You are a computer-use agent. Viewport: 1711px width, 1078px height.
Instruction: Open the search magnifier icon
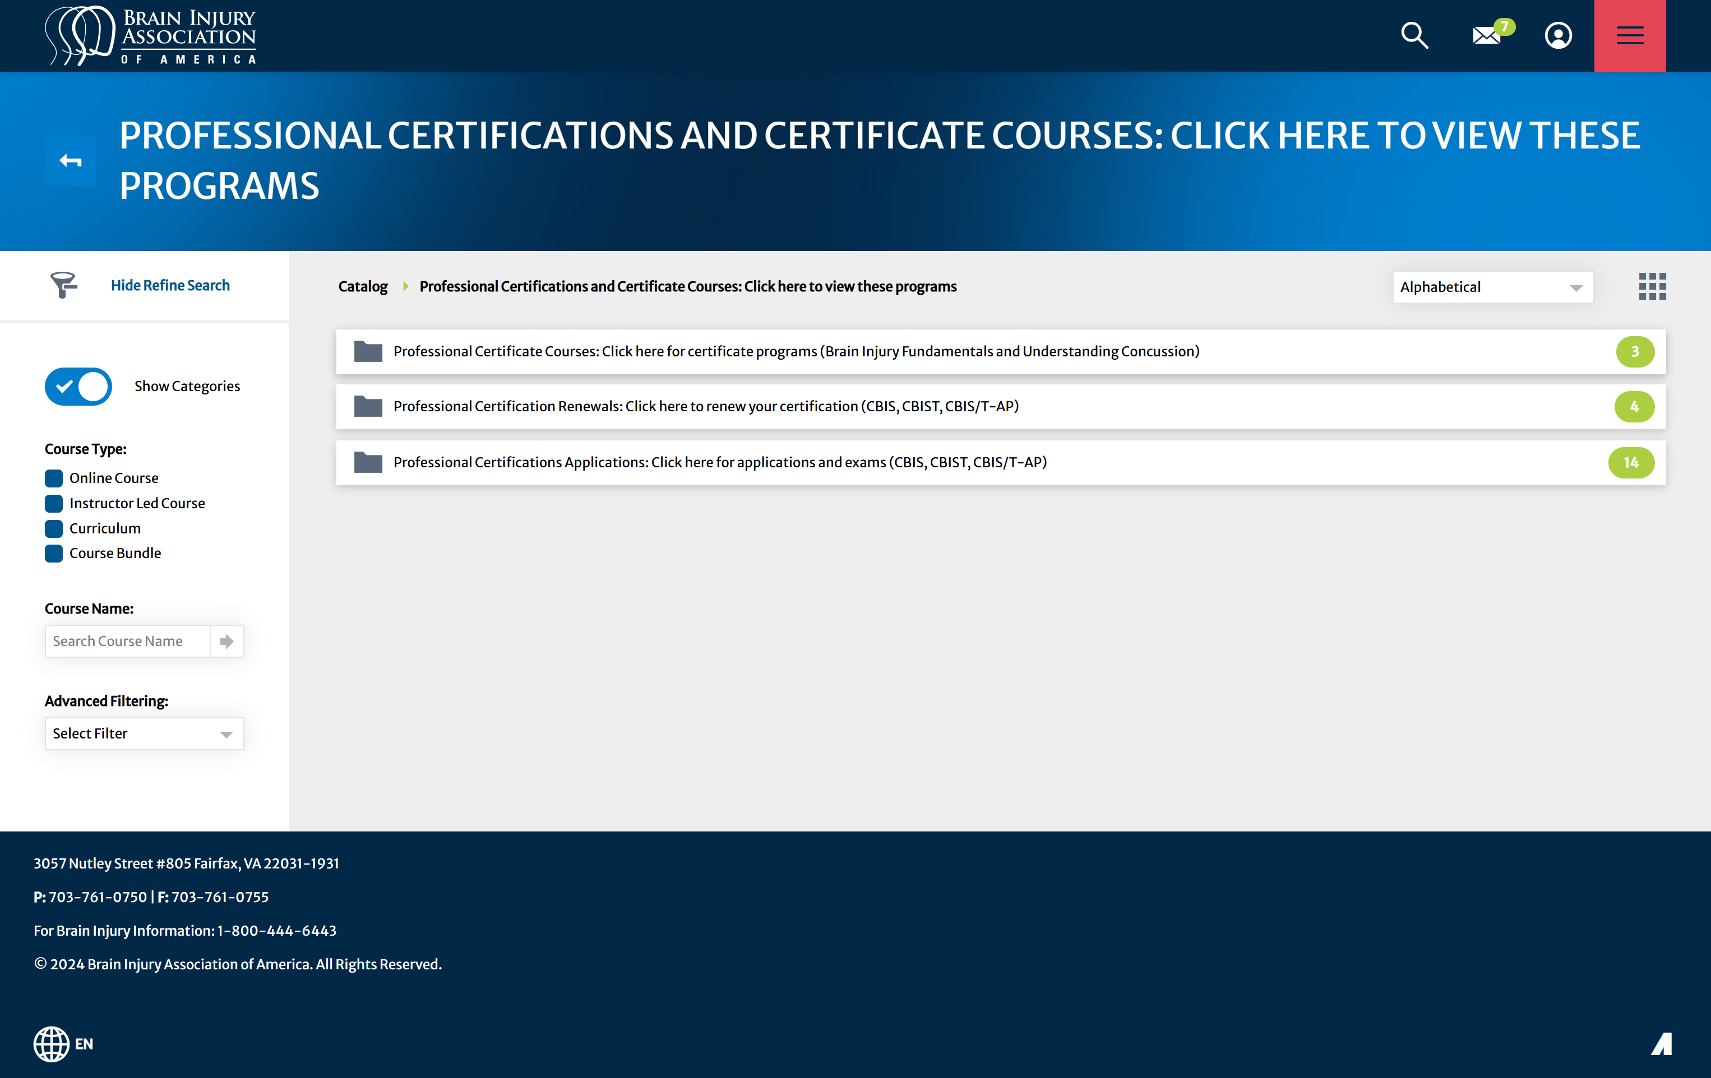click(1414, 35)
